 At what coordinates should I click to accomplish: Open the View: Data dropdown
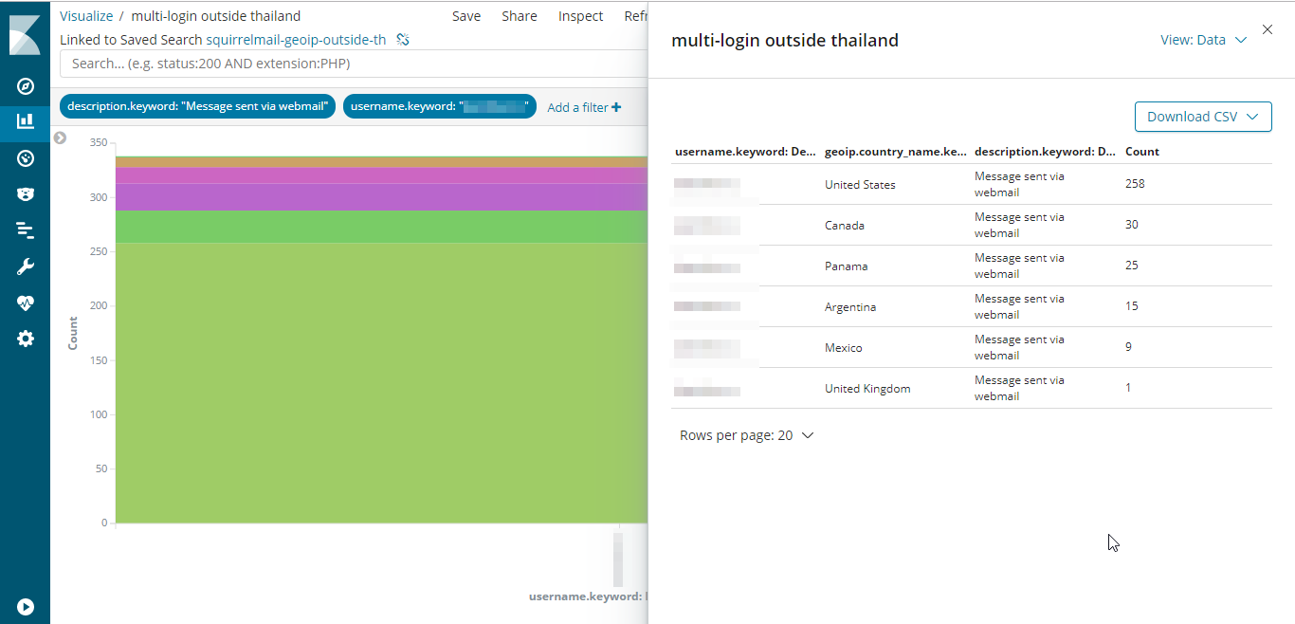pyautogui.click(x=1203, y=40)
